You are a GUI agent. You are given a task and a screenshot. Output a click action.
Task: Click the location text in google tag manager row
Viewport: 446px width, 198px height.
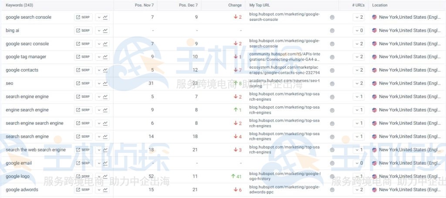pos(410,57)
